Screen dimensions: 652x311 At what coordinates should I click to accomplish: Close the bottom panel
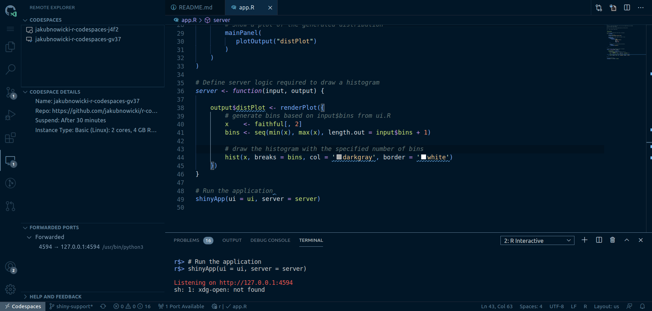pyautogui.click(x=641, y=240)
